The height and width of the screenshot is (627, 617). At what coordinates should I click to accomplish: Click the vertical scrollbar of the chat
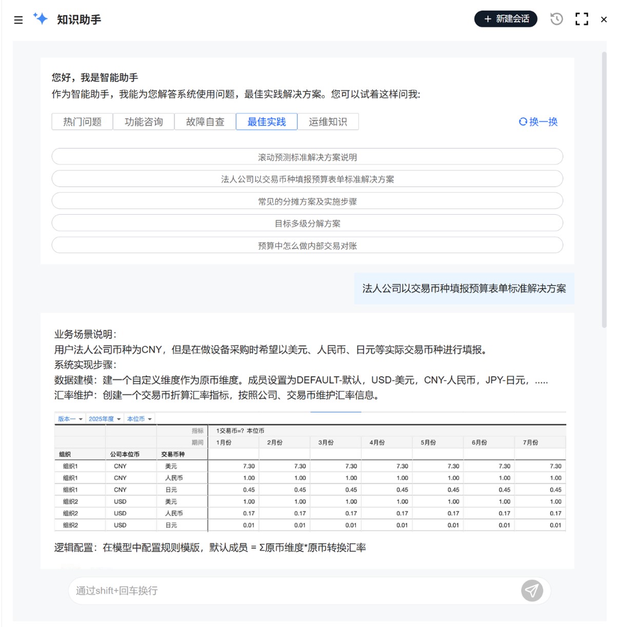pos(604,189)
